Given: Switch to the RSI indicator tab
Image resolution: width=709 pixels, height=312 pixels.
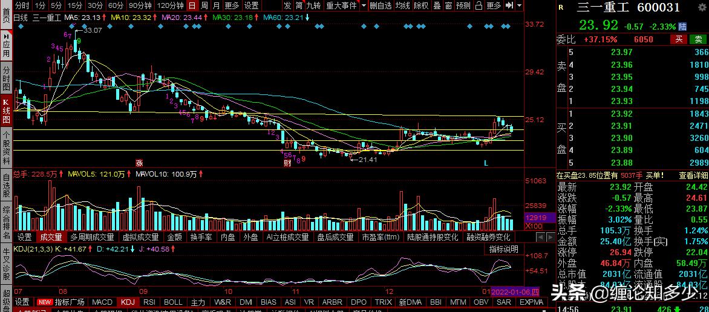Looking at the screenshot, I should (x=149, y=302).
